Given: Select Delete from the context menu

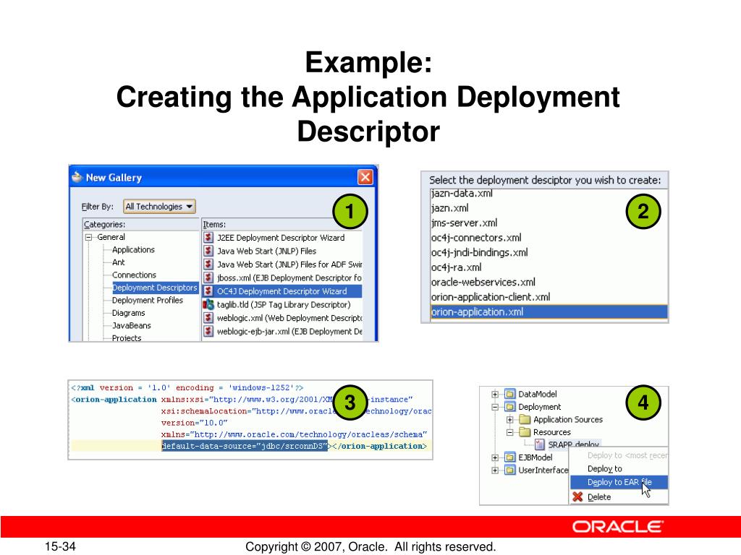Looking at the screenshot, I should point(599,495).
